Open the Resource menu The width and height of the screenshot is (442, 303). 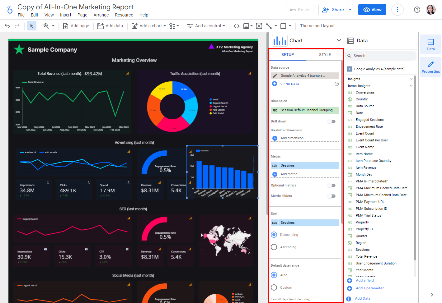[x=124, y=15]
